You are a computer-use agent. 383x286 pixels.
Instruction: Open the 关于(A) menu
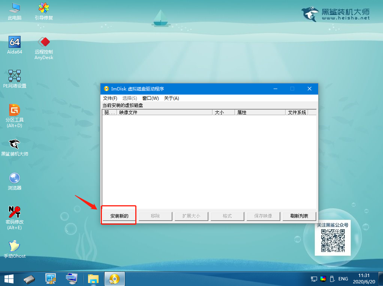pyautogui.click(x=172, y=98)
